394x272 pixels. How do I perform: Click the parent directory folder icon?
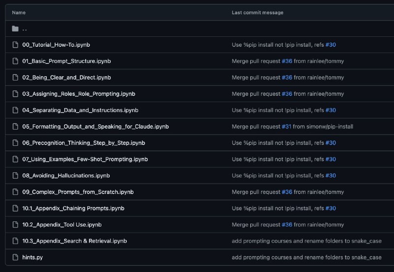pyautogui.click(x=15, y=28)
